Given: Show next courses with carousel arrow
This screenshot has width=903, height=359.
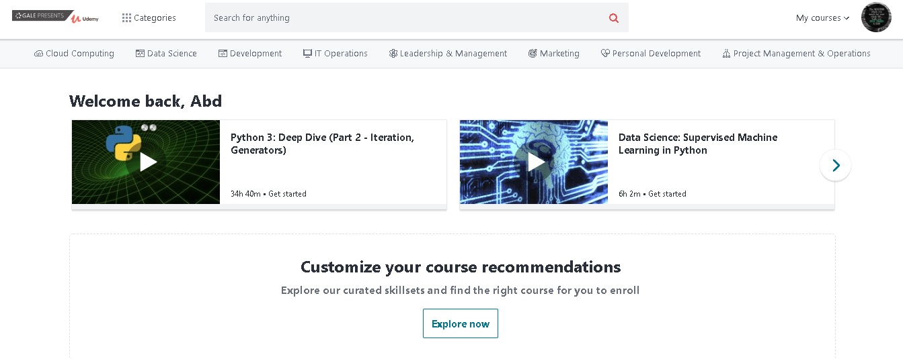Looking at the screenshot, I should pos(835,165).
